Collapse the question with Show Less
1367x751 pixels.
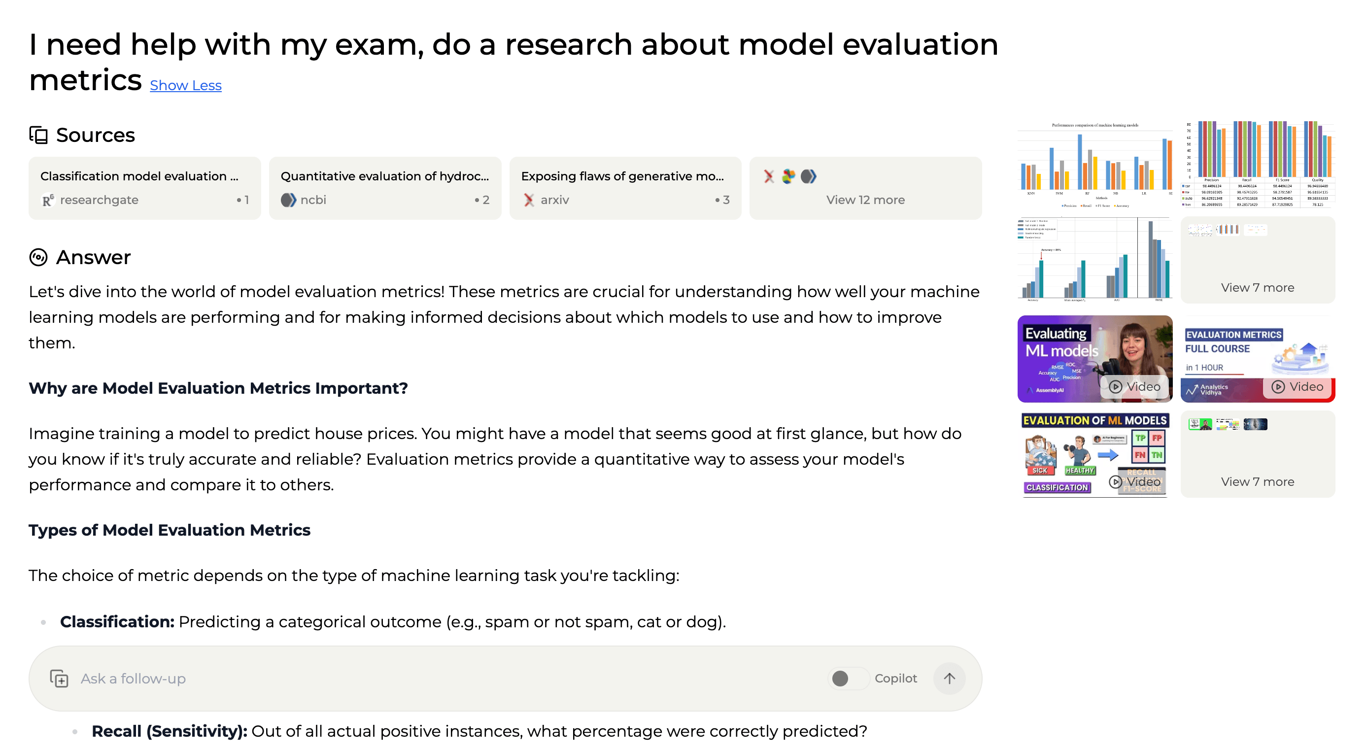[x=186, y=85]
